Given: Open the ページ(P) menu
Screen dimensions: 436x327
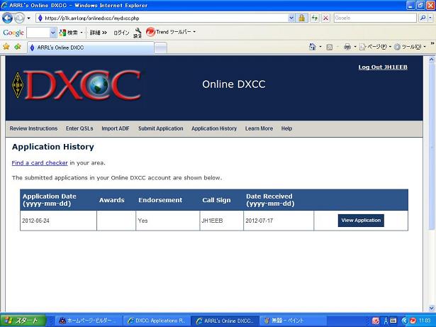Looking at the screenshot, I should (x=375, y=47).
